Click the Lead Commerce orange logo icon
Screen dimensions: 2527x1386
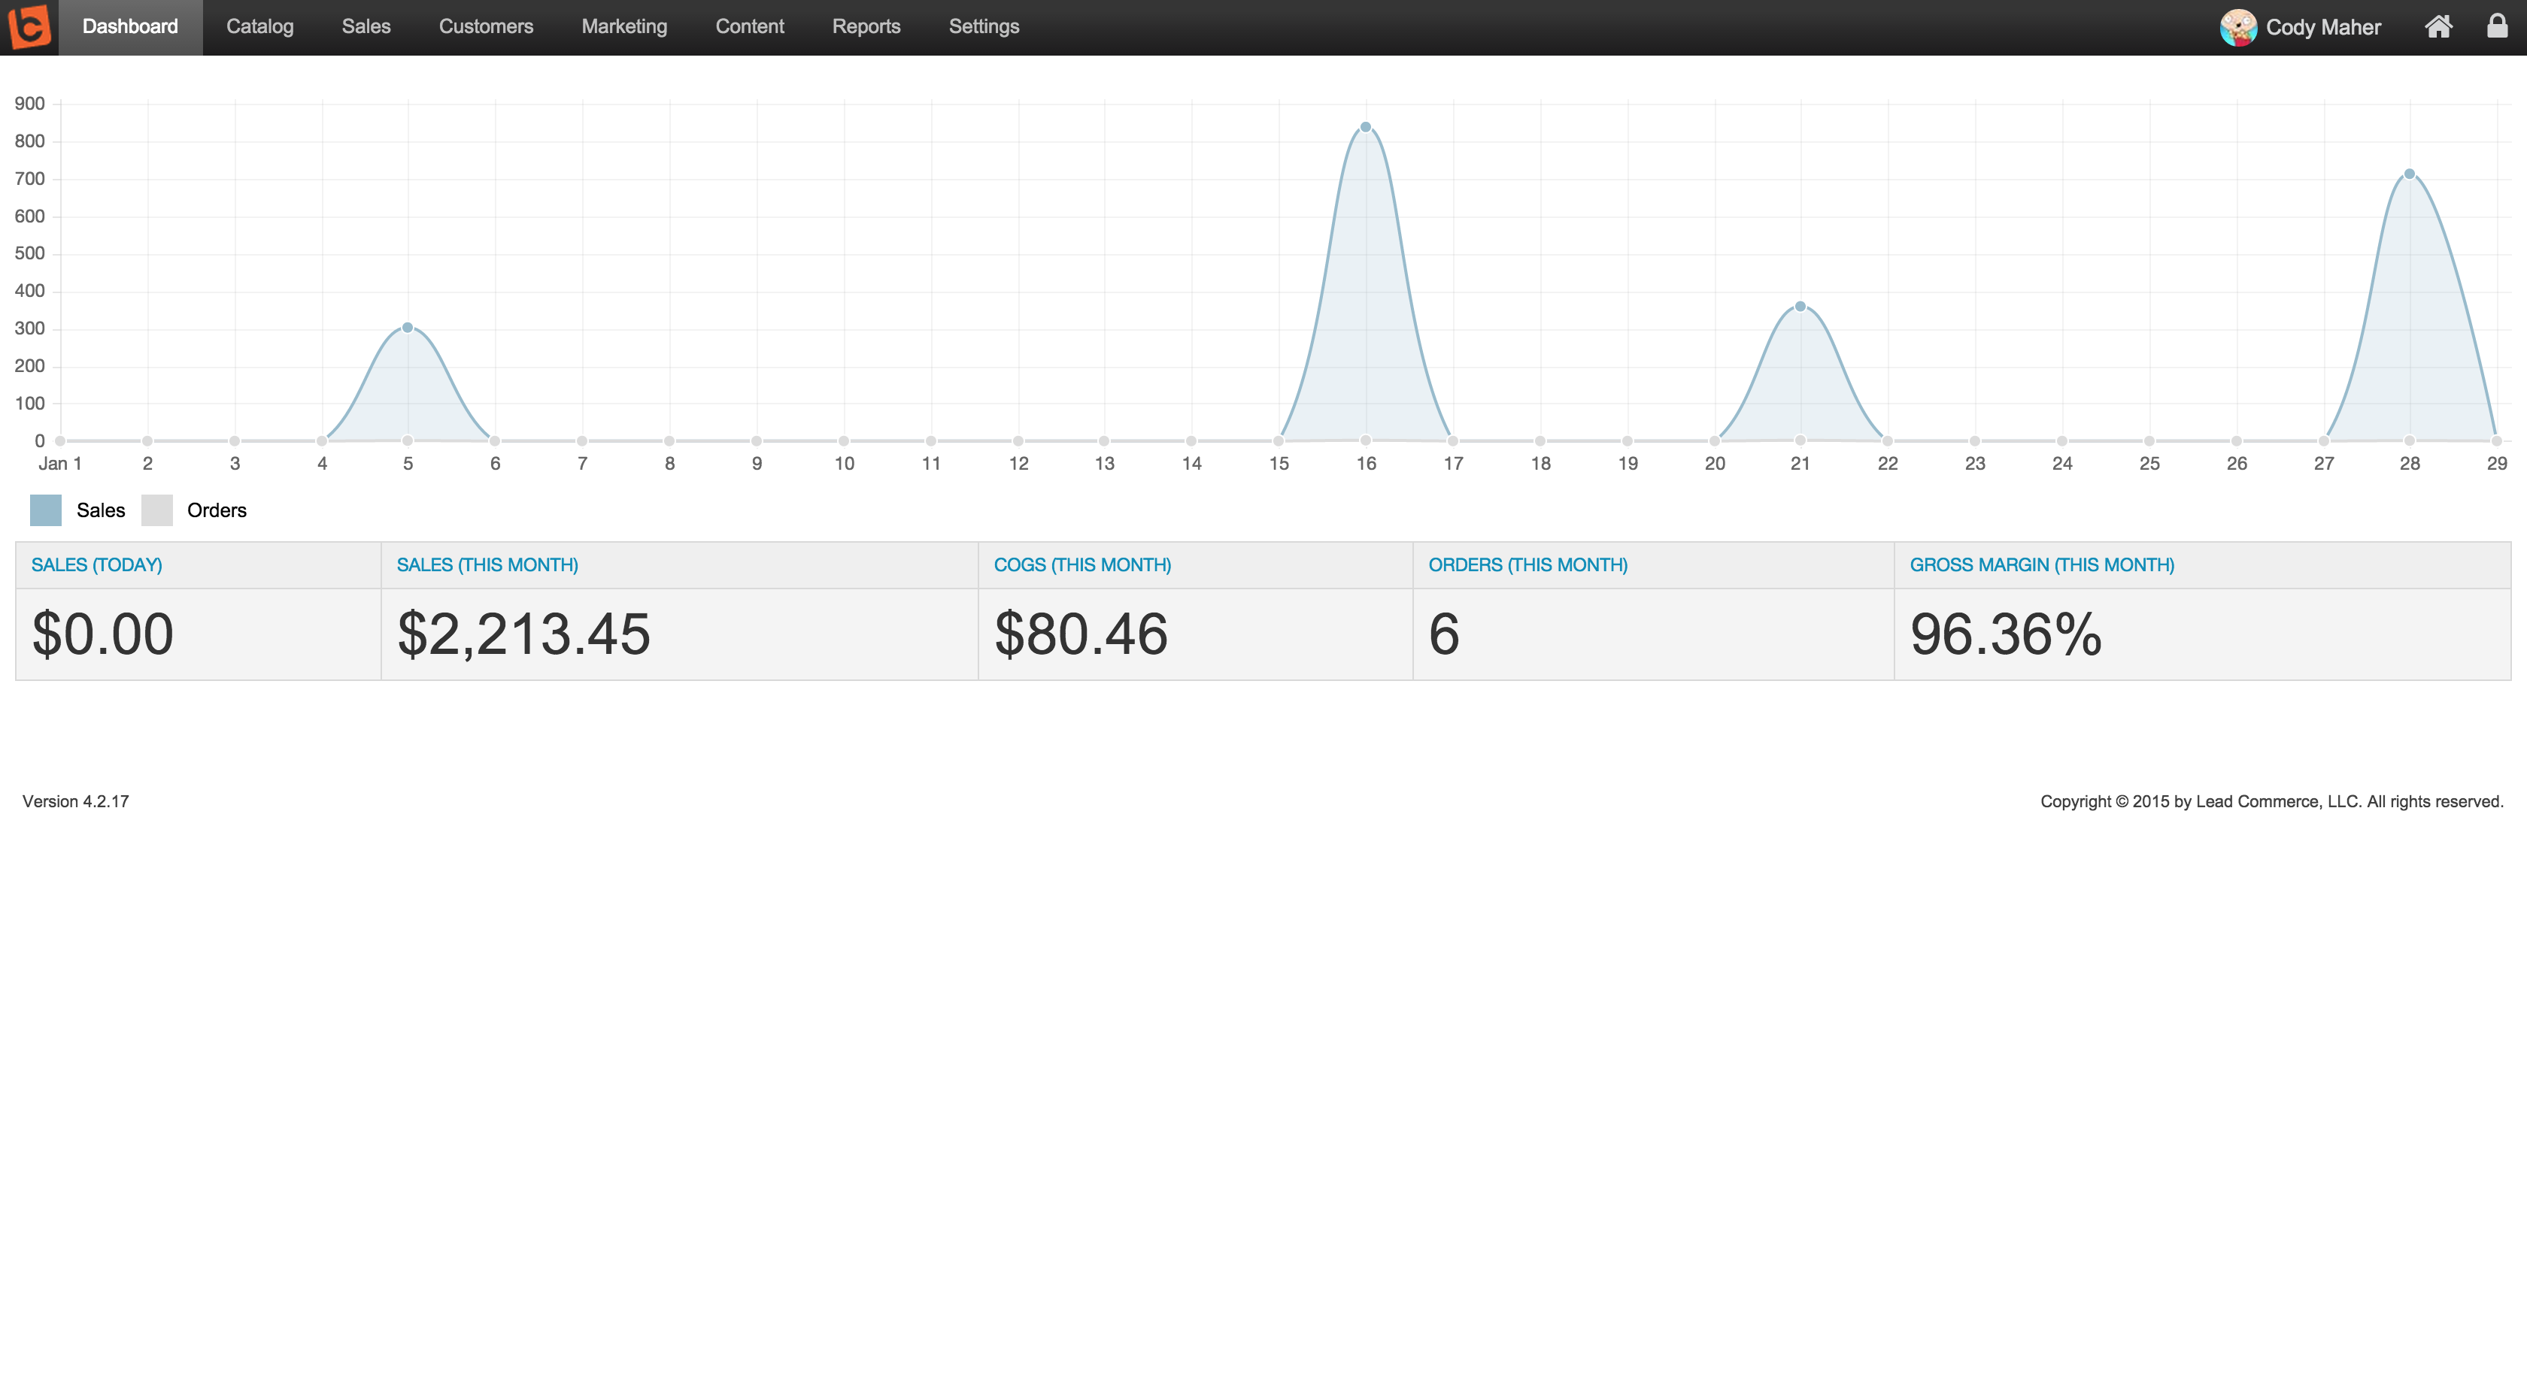29,26
